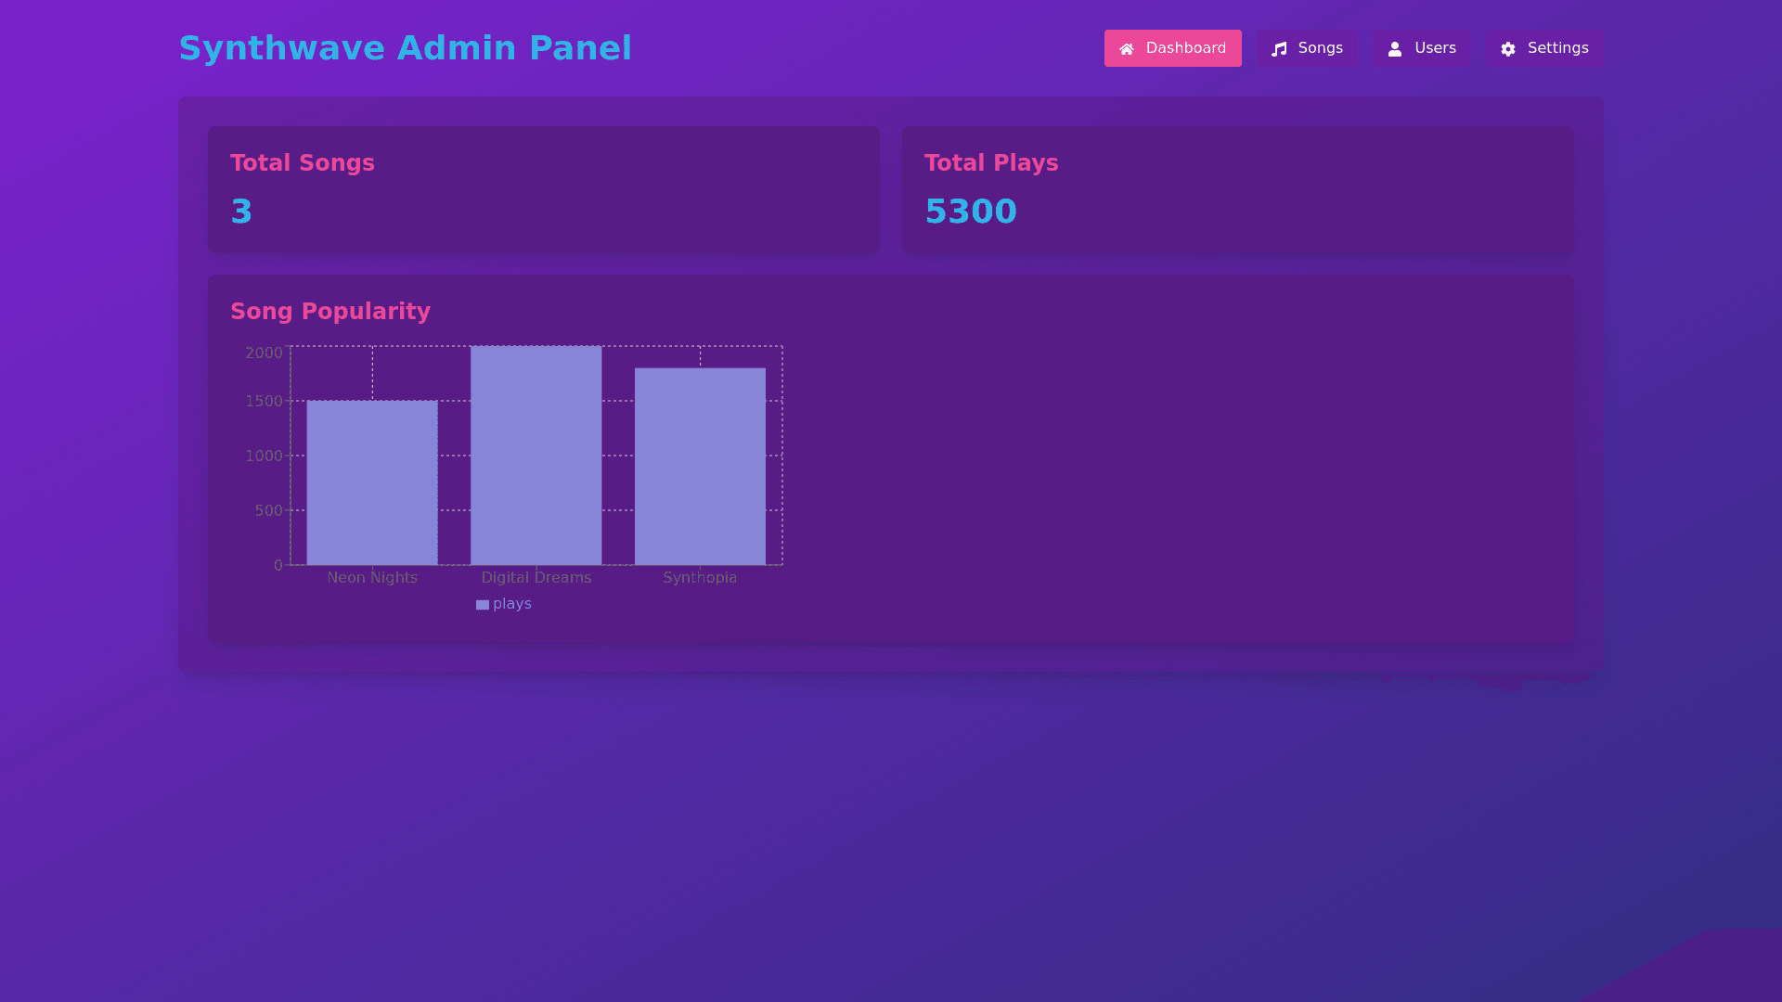Image resolution: width=1782 pixels, height=1002 pixels.
Task: Click the Song Popularity heading
Action: tap(330, 312)
